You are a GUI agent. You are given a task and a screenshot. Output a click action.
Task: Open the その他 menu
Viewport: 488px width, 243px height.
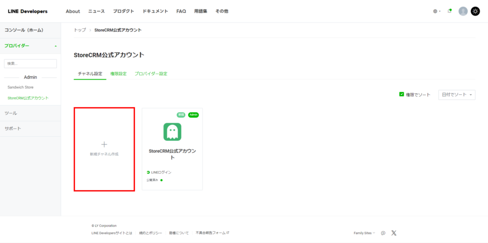tap(222, 11)
